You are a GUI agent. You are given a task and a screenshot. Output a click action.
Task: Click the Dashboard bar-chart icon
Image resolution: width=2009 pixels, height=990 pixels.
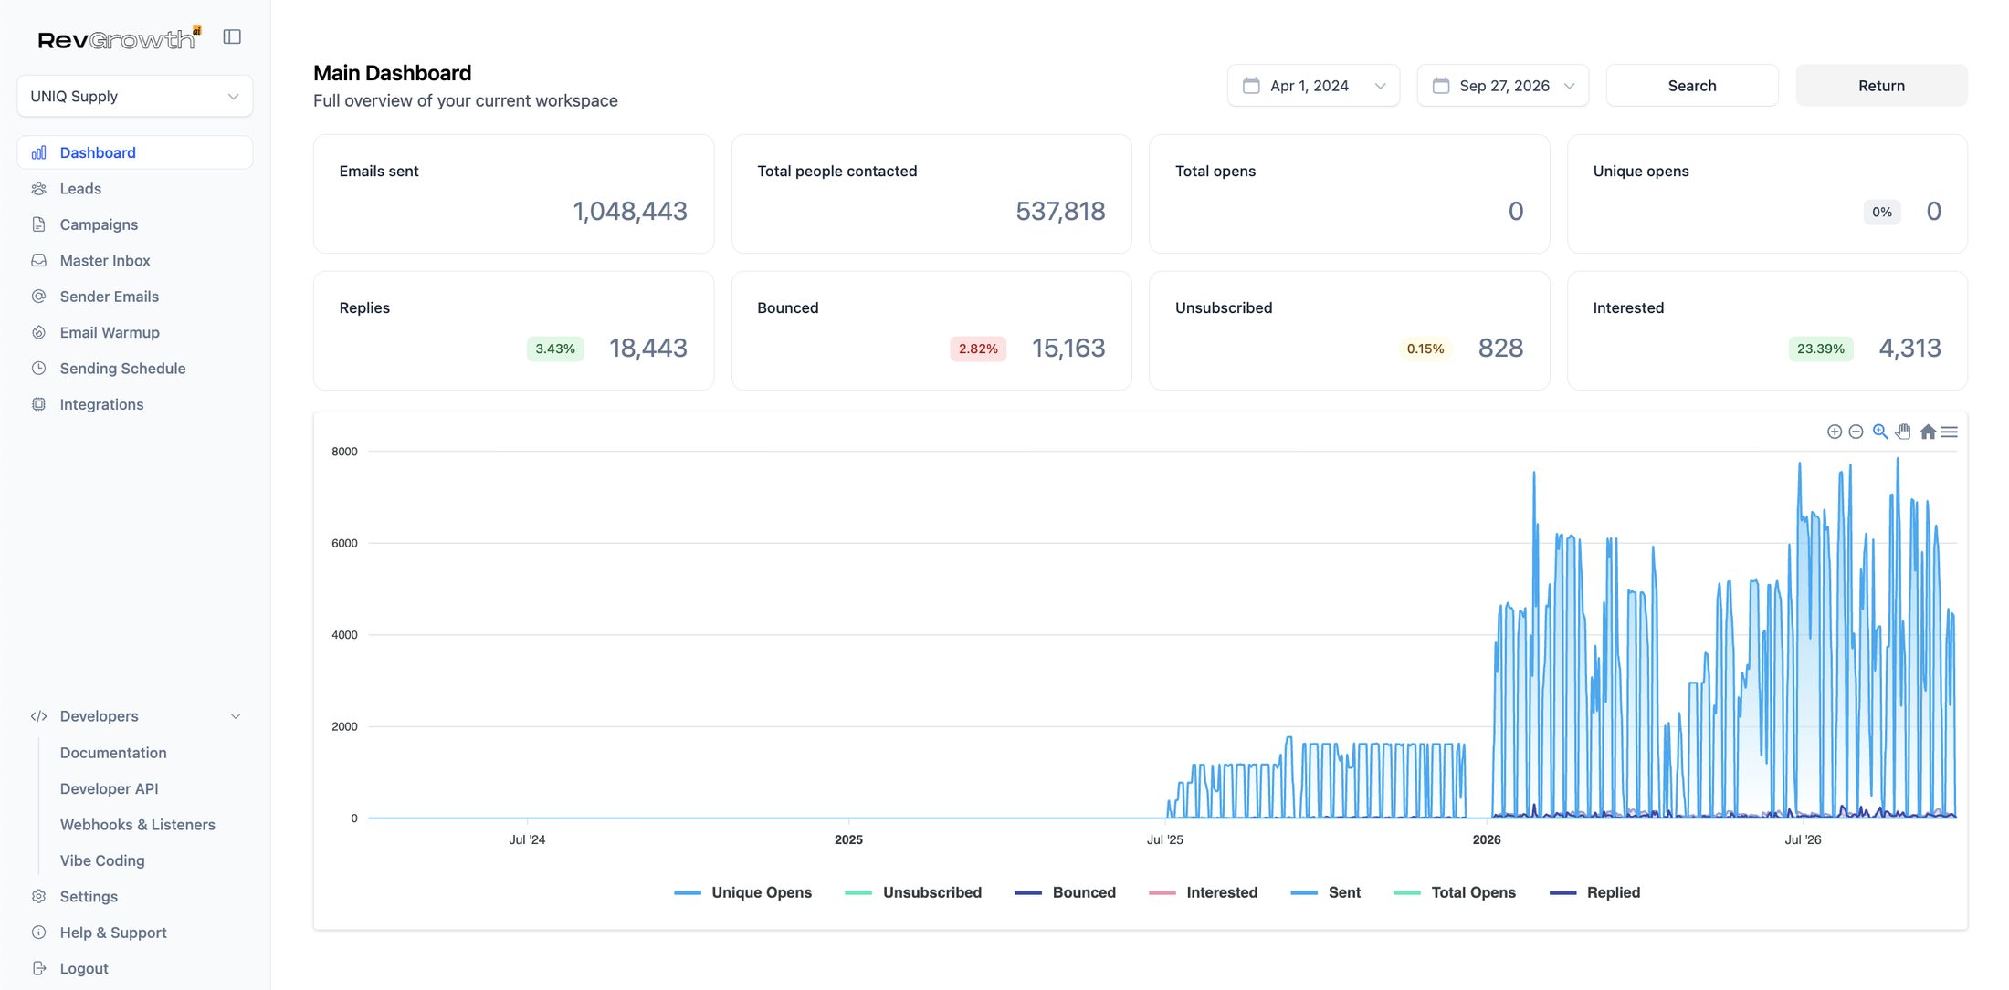38,152
